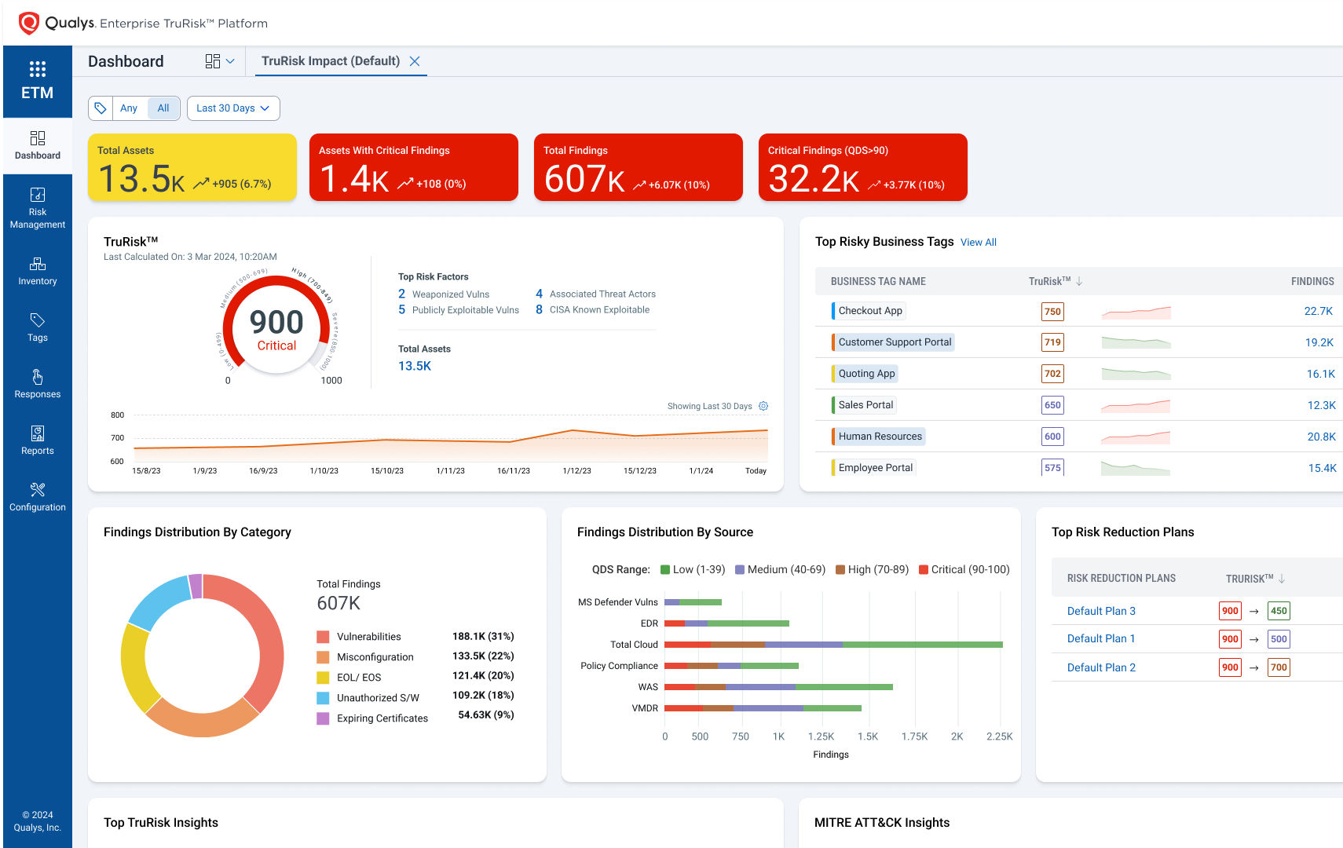Image resolution: width=1343 pixels, height=848 pixels.
Task: Close the TruRisk Impact tab
Action: (415, 61)
